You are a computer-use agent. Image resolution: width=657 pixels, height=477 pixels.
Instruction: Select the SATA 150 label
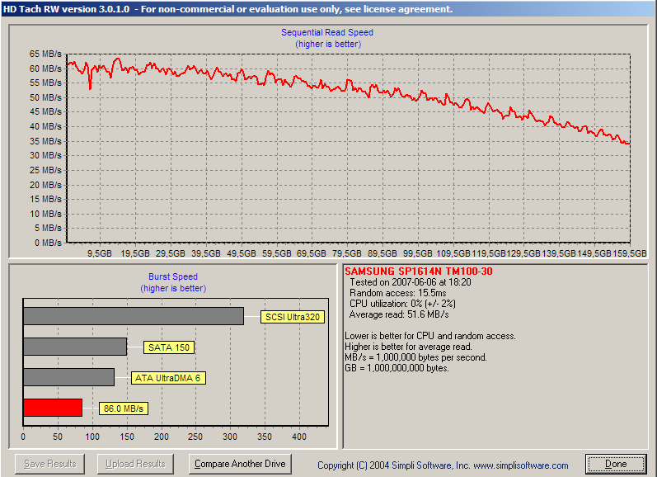tap(169, 347)
